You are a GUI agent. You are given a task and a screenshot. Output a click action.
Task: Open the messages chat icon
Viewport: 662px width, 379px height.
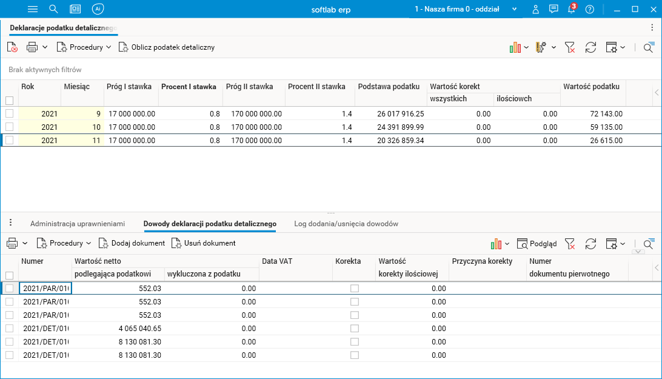[553, 9]
